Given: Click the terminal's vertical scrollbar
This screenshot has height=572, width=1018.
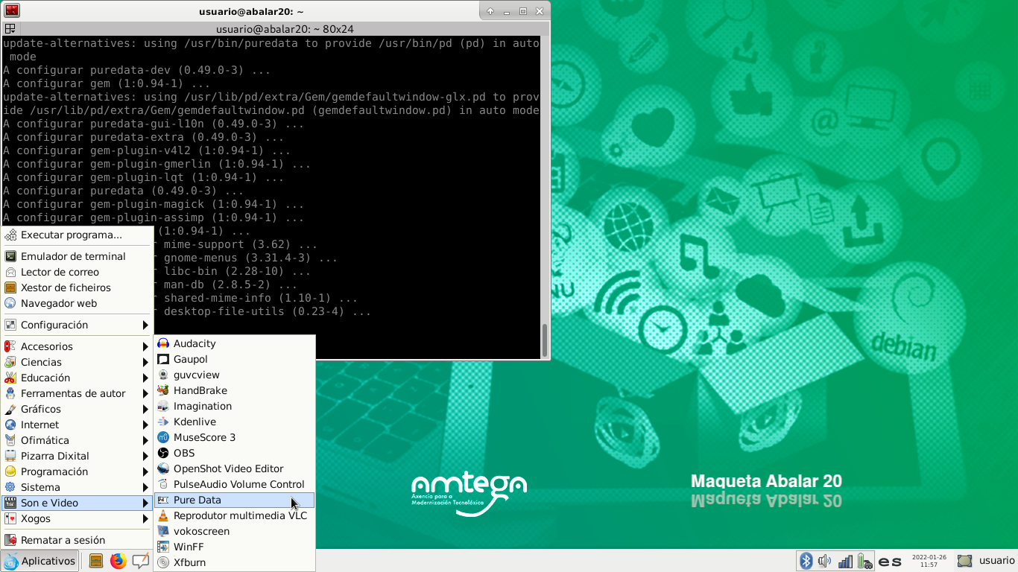Looking at the screenshot, I should (545, 340).
